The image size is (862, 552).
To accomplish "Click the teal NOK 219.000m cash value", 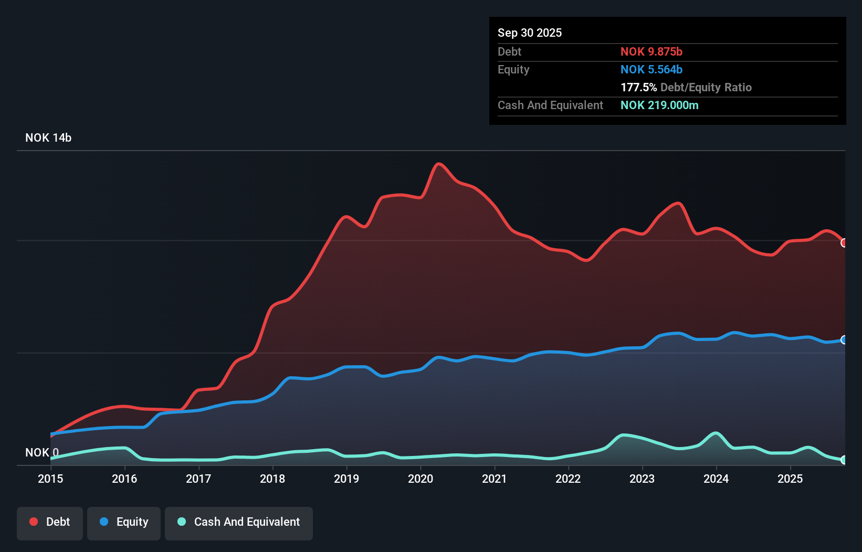I will pos(660,105).
